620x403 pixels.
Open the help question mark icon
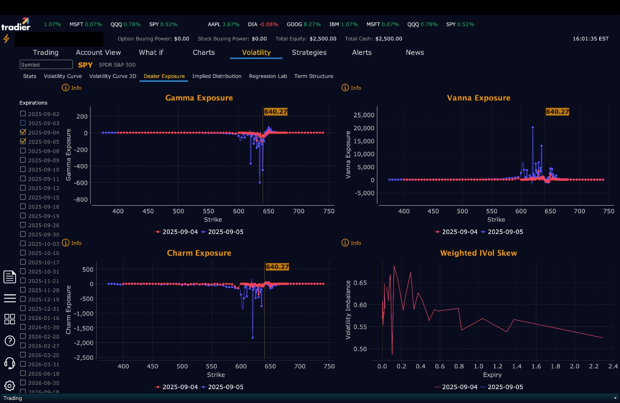[10, 341]
